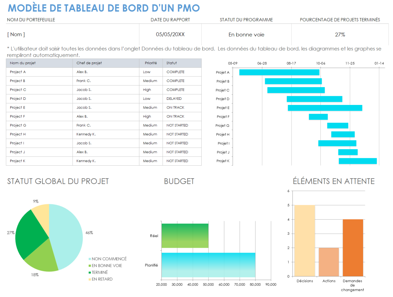Click the Priorité column header

(x=151, y=63)
